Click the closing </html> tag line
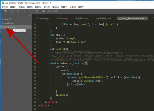 click(x=44, y=105)
